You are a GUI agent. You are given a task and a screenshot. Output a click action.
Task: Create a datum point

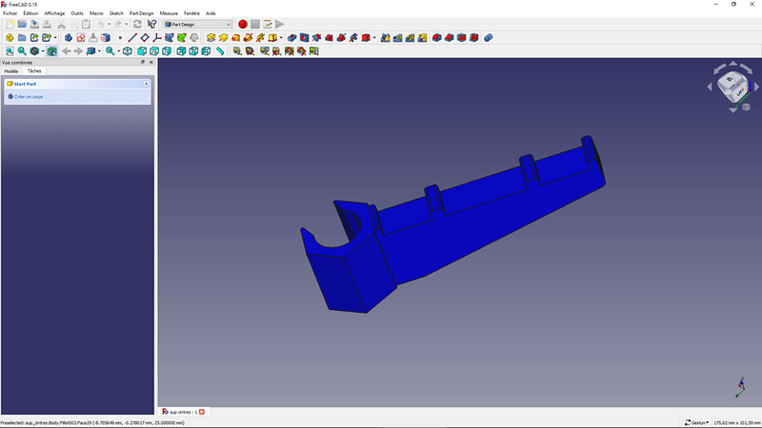tap(120, 38)
